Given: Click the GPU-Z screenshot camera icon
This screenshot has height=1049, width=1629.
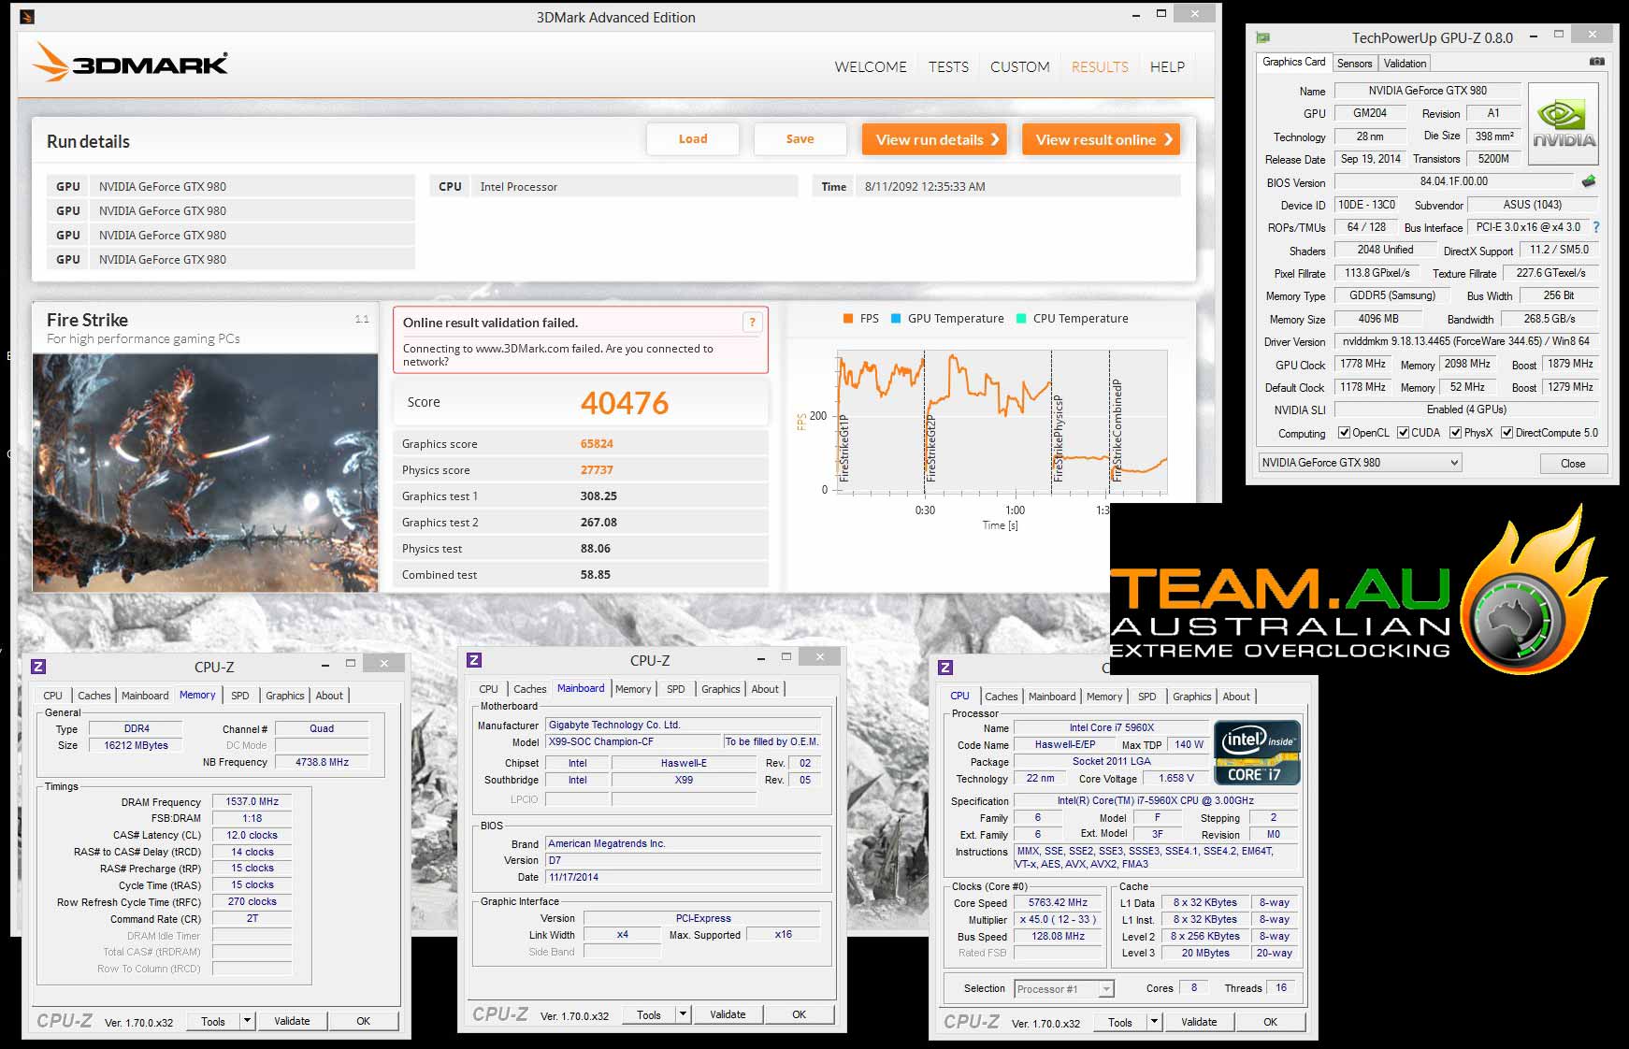Looking at the screenshot, I should tap(1596, 62).
